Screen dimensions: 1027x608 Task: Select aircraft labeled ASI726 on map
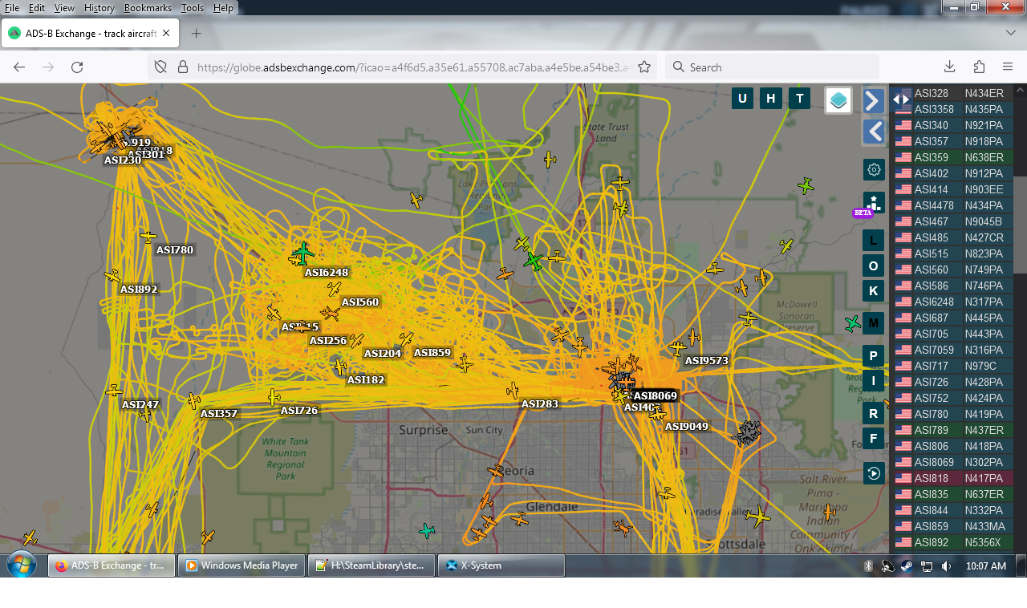coord(274,397)
